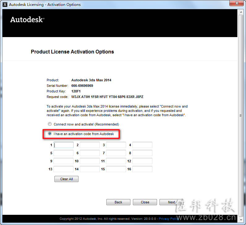The height and width of the screenshot is (225, 246).
Task: Click activation code field 6
Action: (x=90, y=153)
